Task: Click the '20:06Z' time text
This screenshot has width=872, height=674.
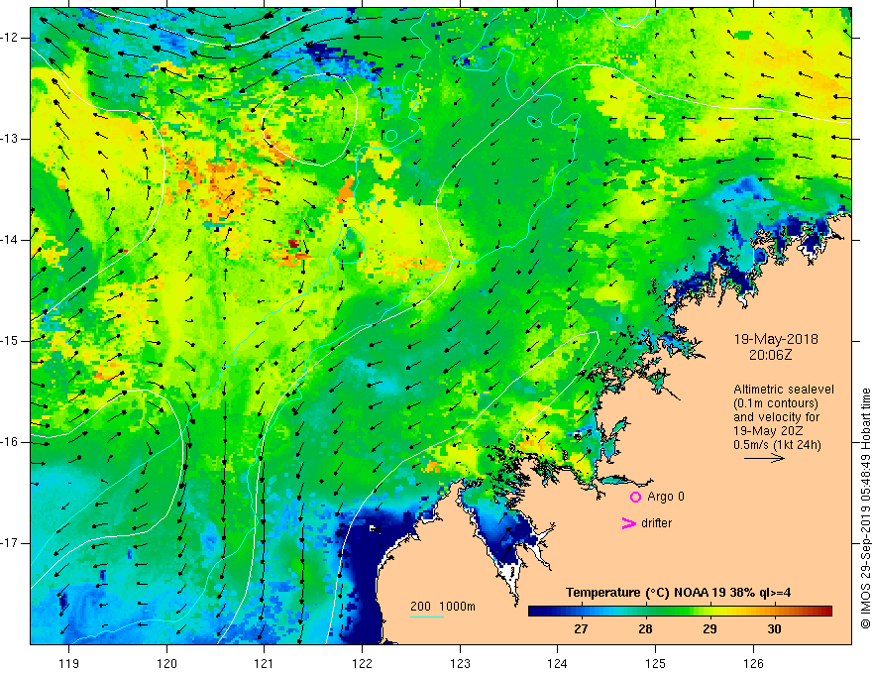Action: [x=770, y=355]
